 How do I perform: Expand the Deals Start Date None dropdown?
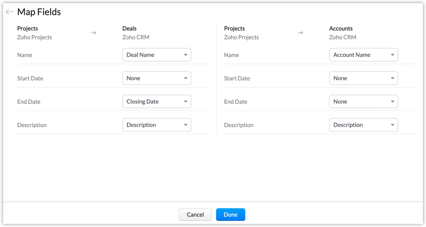pos(156,78)
